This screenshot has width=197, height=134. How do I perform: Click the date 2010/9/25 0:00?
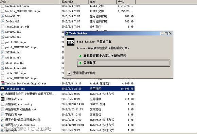coord(71,119)
